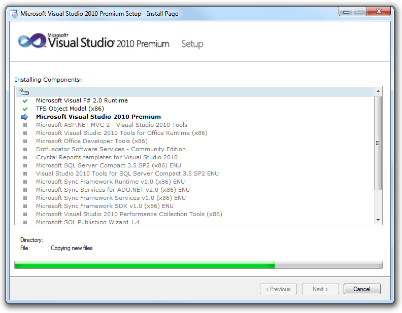Close the Setup window
Screen dimensions: 402x313
pyautogui.click(x=379, y=12)
